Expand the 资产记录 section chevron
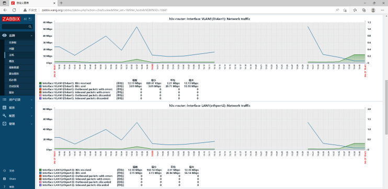Image resolution: width=388 pixels, height=189 pixels. [x=32, y=100]
